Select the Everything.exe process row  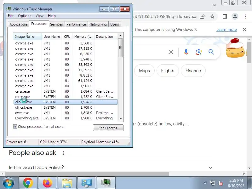[x=66, y=118]
